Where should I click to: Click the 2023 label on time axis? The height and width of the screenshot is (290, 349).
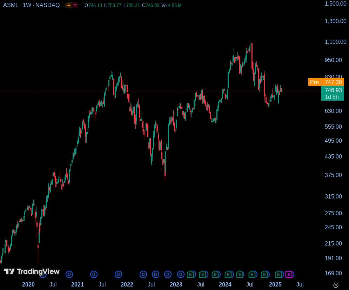tap(176, 285)
